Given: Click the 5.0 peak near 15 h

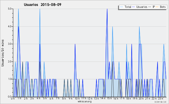Looking at the screenshot, I should [x=107, y=9].
